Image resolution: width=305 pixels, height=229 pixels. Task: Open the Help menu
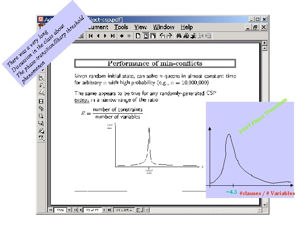187,27
